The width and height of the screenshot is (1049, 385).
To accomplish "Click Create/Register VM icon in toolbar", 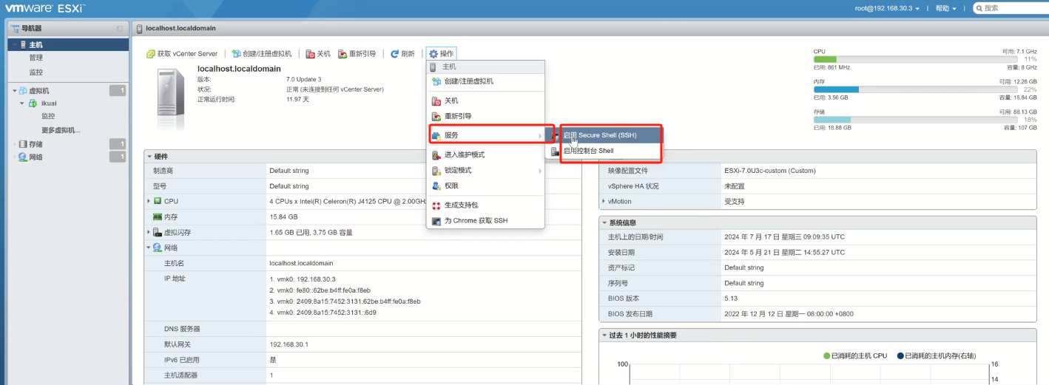I will click(236, 54).
